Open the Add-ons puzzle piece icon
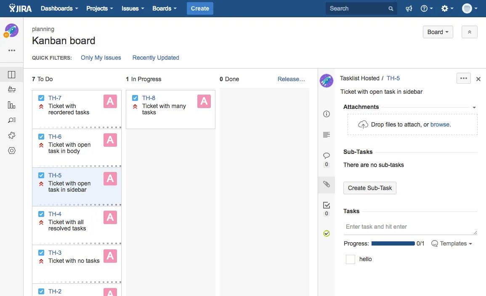The width and height of the screenshot is (486, 296). (11, 135)
